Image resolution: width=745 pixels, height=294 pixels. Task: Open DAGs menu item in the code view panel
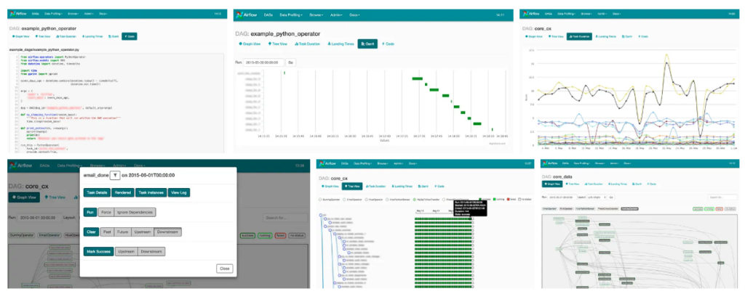tap(35, 13)
